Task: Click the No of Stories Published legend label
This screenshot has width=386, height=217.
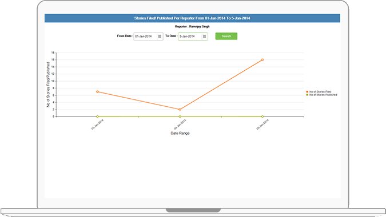Action: tap(323, 95)
